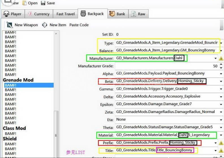Switch to the Player tab

point(13,14)
